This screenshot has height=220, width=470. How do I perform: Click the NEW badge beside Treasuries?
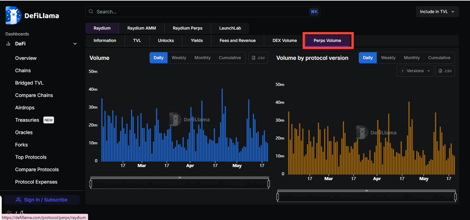[x=49, y=120]
